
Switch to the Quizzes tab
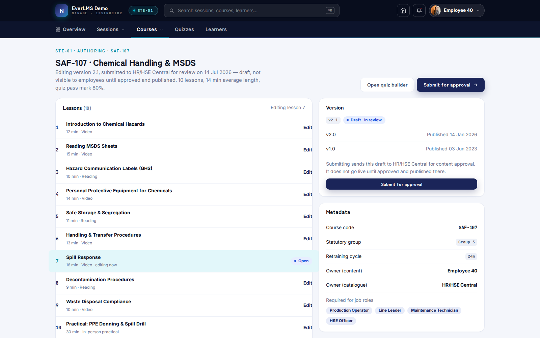184,29
